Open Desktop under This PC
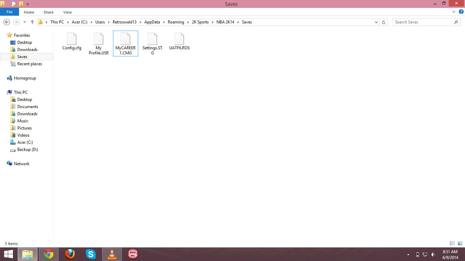Viewport: 465px width, 261px height. pos(25,100)
